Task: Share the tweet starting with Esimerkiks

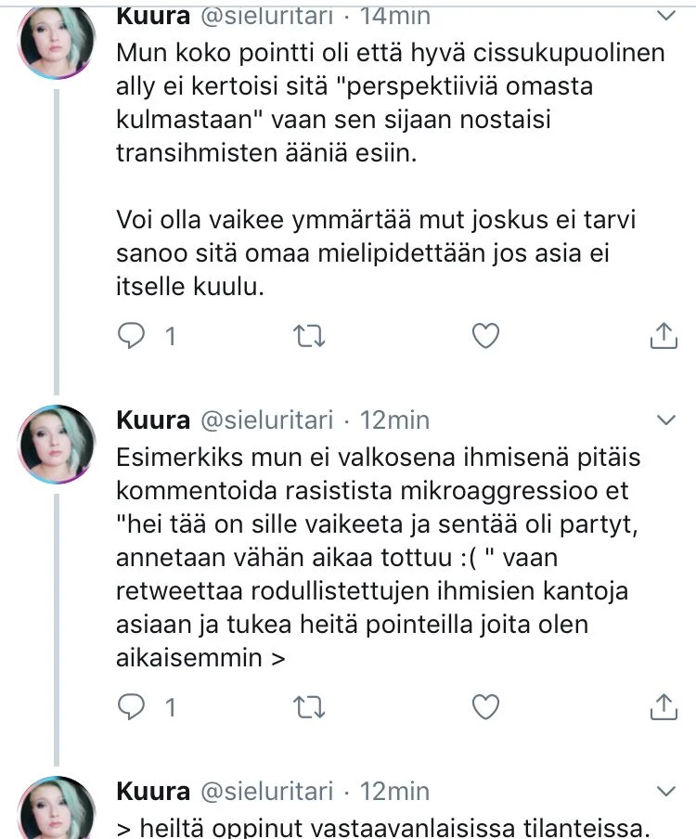Action: (664, 707)
